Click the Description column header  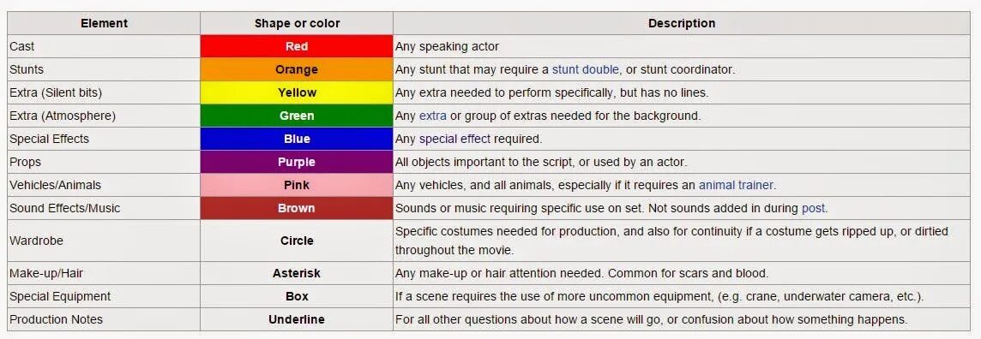pos(682,23)
